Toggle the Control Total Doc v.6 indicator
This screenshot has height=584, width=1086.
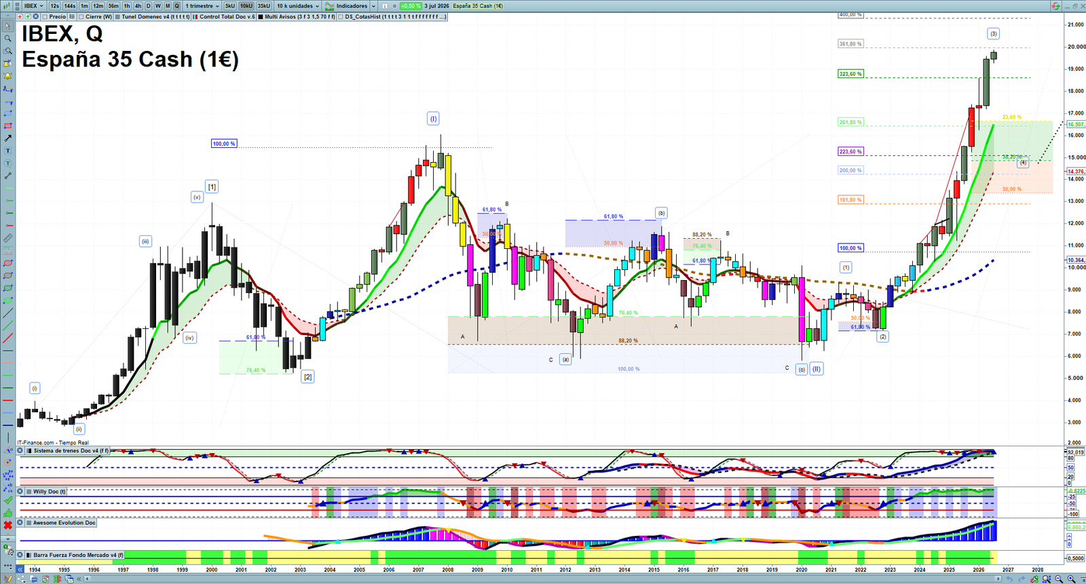click(224, 16)
